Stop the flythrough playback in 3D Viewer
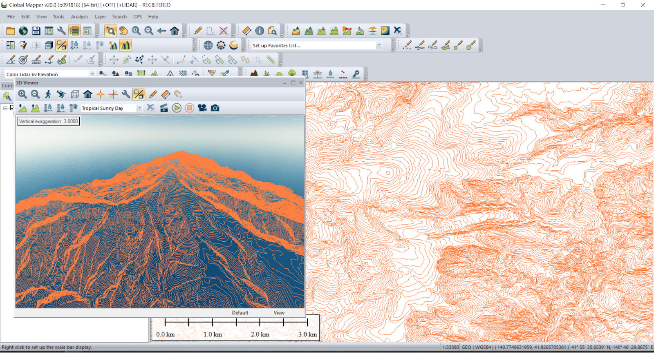The height and width of the screenshot is (354, 654). coord(189,108)
